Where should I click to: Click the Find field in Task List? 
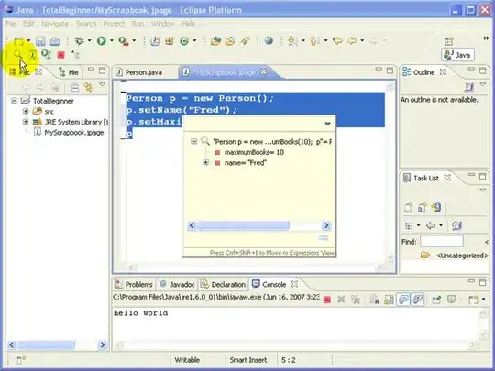[x=442, y=242]
